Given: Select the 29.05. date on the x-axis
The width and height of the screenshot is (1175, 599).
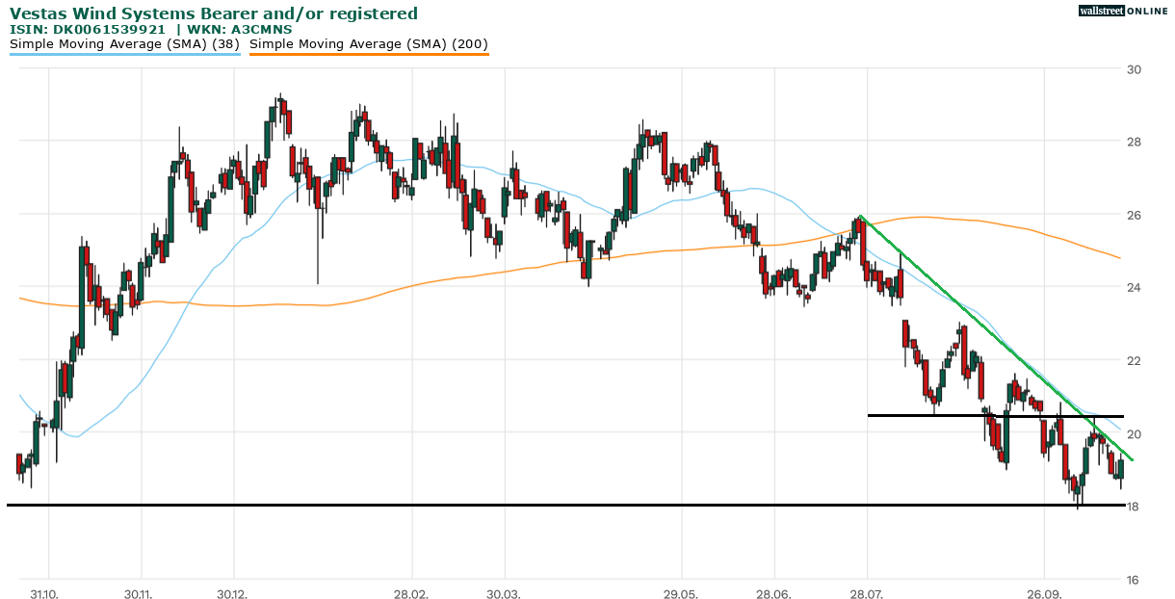Looking at the screenshot, I should tap(681, 594).
